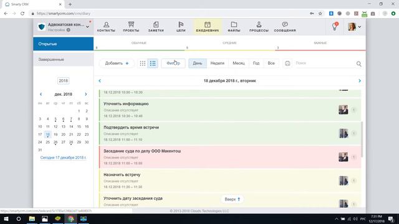The width and height of the screenshot is (399, 224).
Task: Open Windows Start menu
Action: coord(6,218)
